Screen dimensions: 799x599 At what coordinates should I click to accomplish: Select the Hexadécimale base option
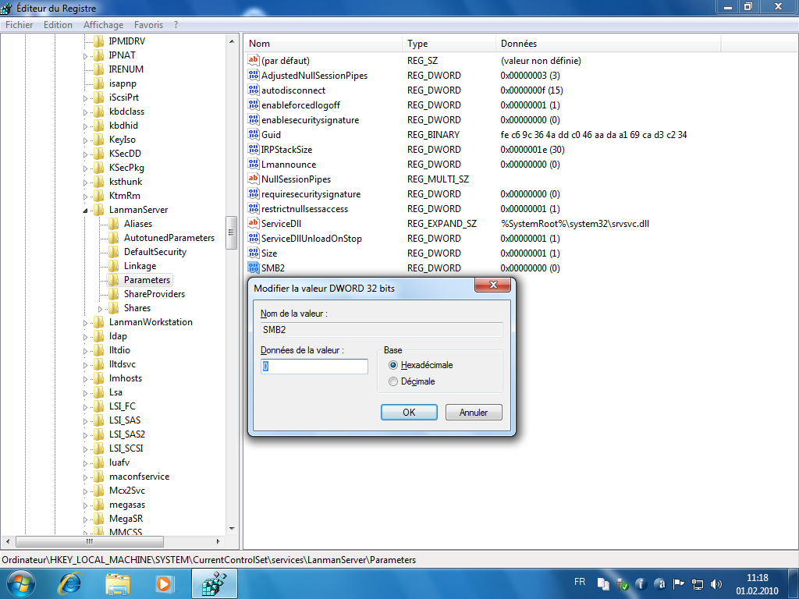coord(393,365)
